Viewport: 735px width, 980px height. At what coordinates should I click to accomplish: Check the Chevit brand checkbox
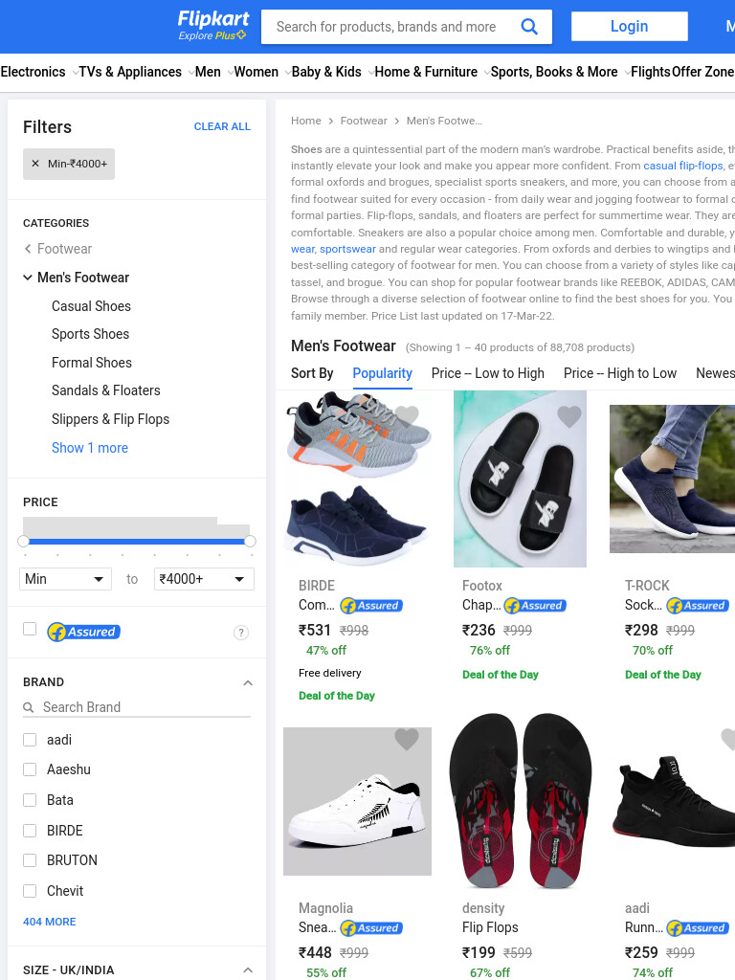[x=30, y=891]
